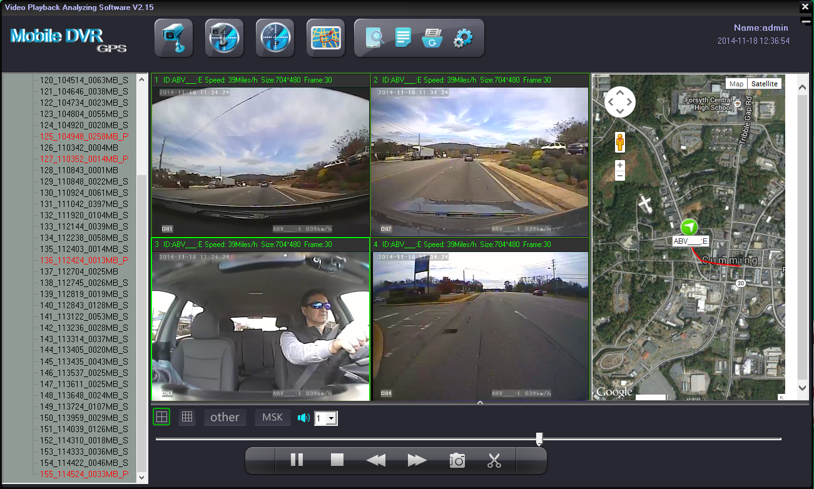Open the map view toolbar icon
The height and width of the screenshot is (489, 814).
coord(325,39)
